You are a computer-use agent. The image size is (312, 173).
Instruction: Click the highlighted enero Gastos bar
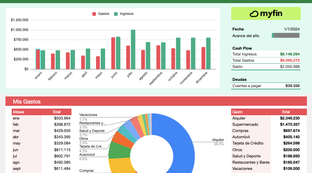38,59
